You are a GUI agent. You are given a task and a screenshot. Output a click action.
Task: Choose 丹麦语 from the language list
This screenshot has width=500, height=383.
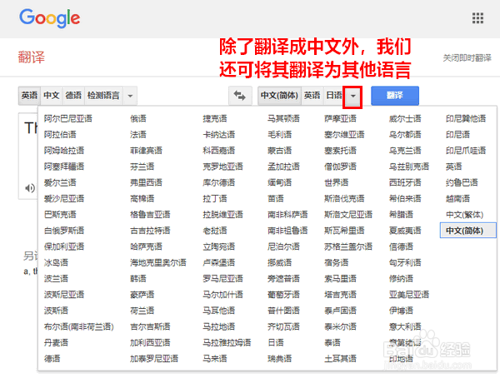coord(56,343)
